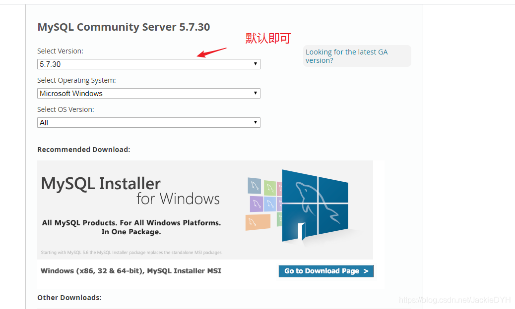Click the MySQL Installer for Windows banner

pos(205,209)
